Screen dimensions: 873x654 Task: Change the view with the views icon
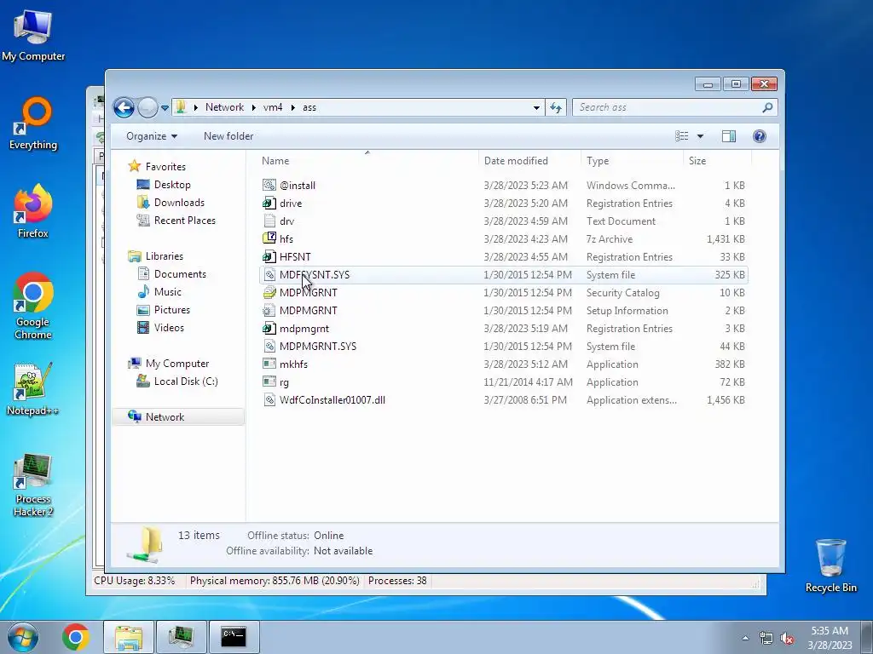tap(682, 136)
